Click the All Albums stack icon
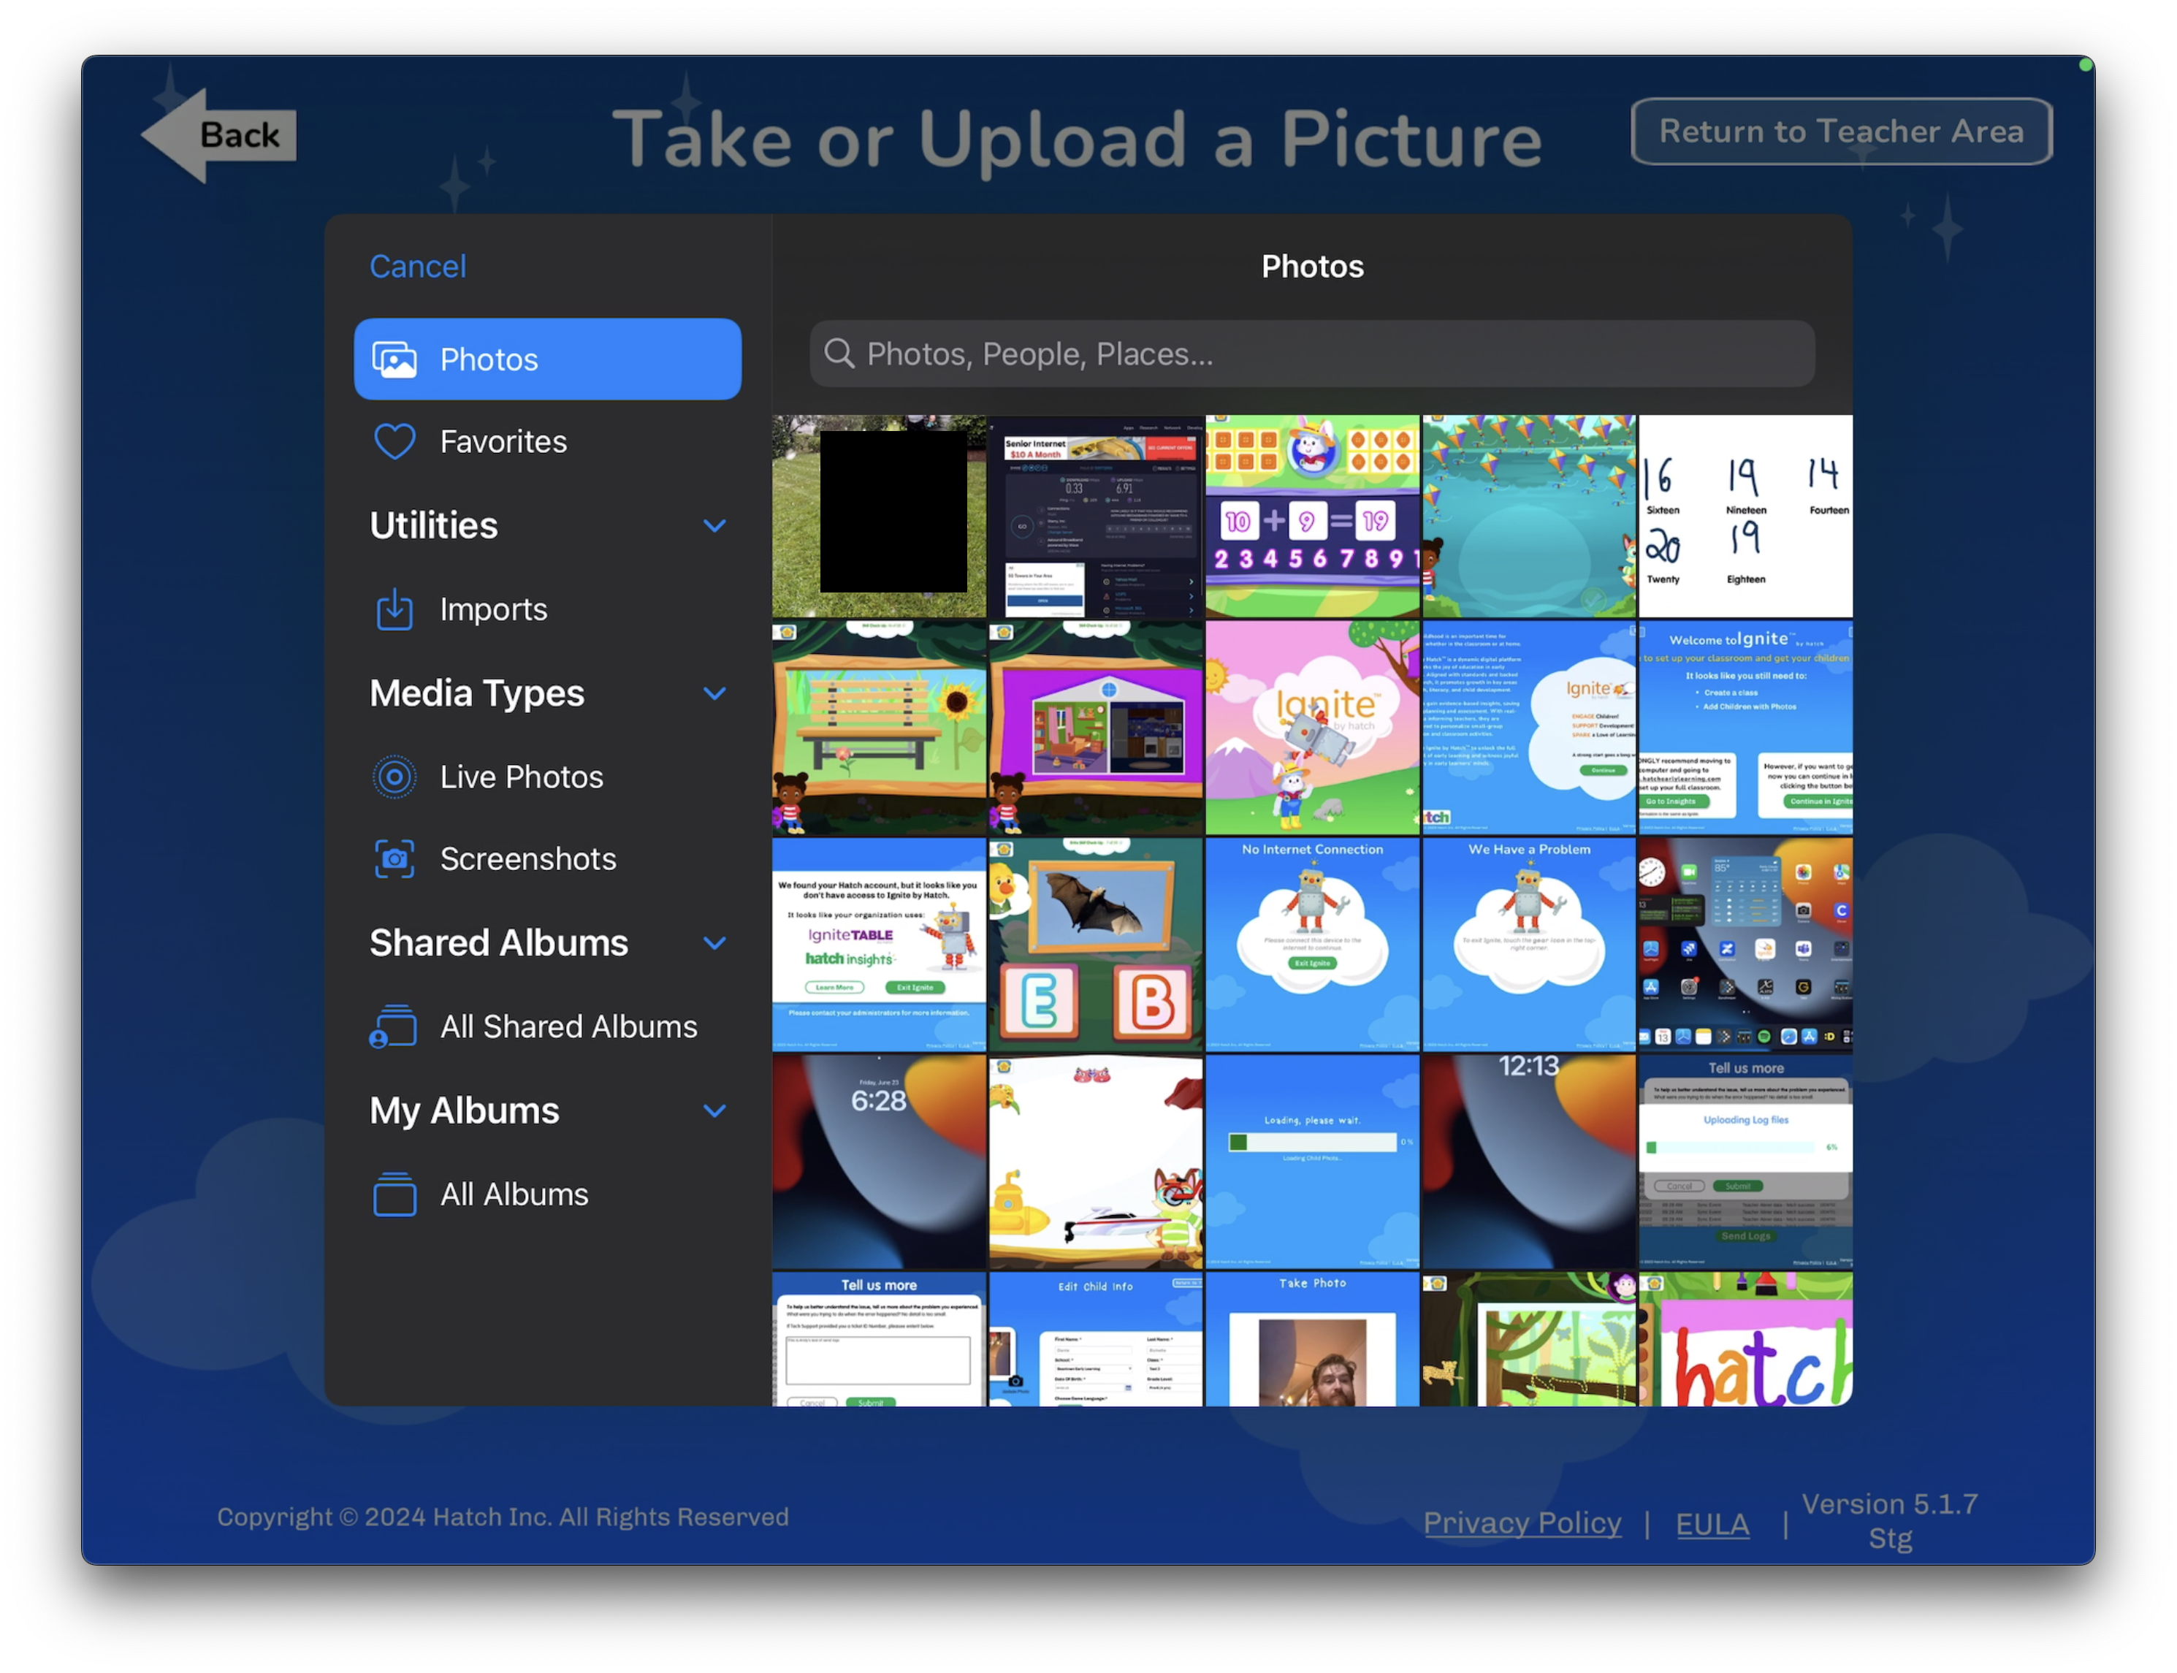Viewport: 2177px width, 1673px height. point(394,1194)
